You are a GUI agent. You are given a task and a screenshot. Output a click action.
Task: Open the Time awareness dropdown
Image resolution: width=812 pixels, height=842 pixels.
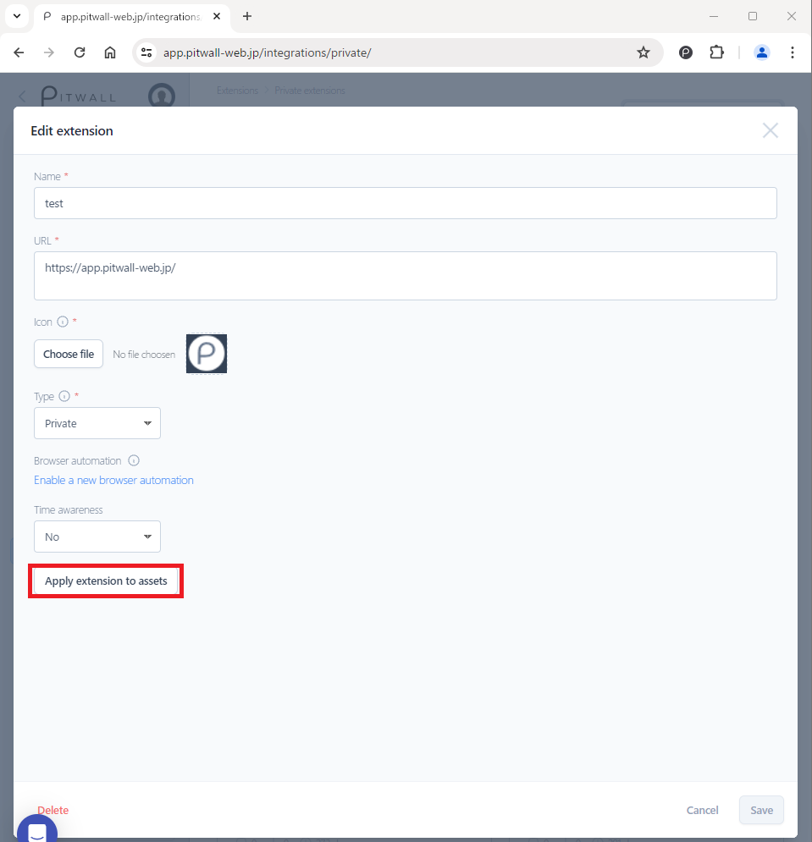point(97,537)
